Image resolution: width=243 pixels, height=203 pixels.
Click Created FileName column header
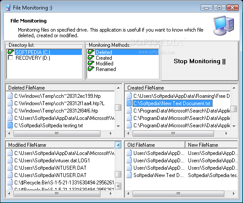[x=178, y=88]
